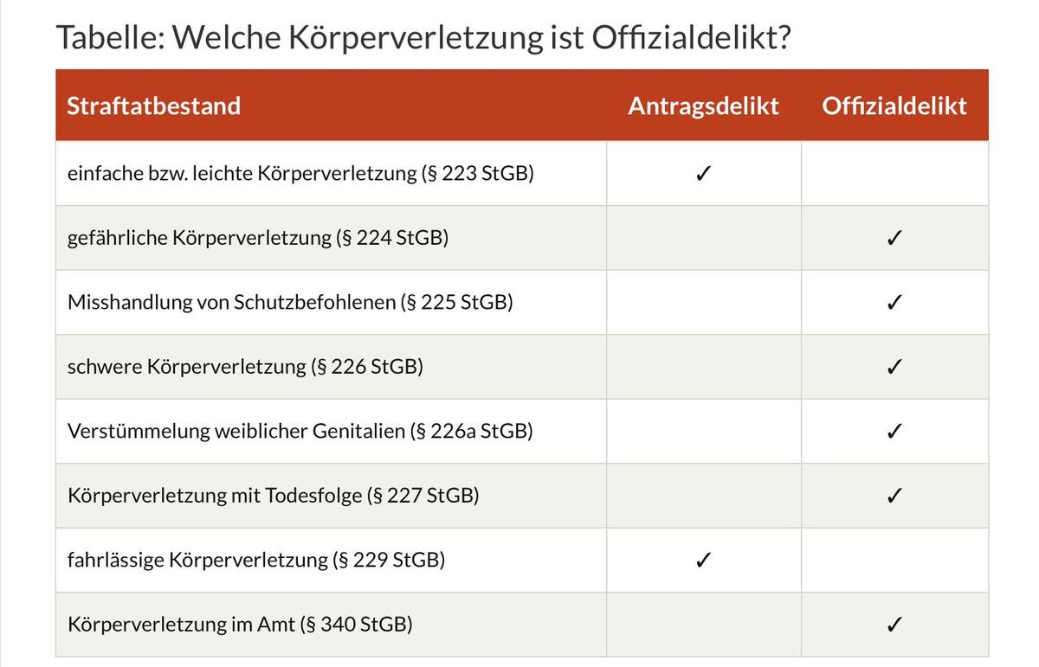Click the Straftatbestand column header
The image size is (1039, 667).
click(154, 106)
